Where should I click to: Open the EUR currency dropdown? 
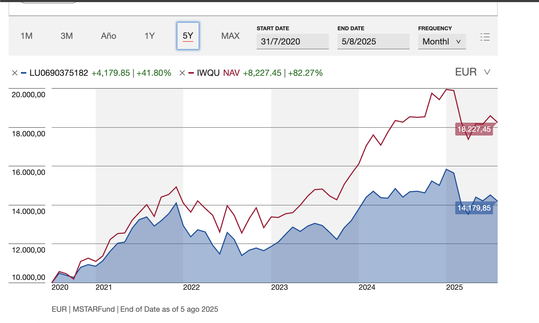pos(472,72)
